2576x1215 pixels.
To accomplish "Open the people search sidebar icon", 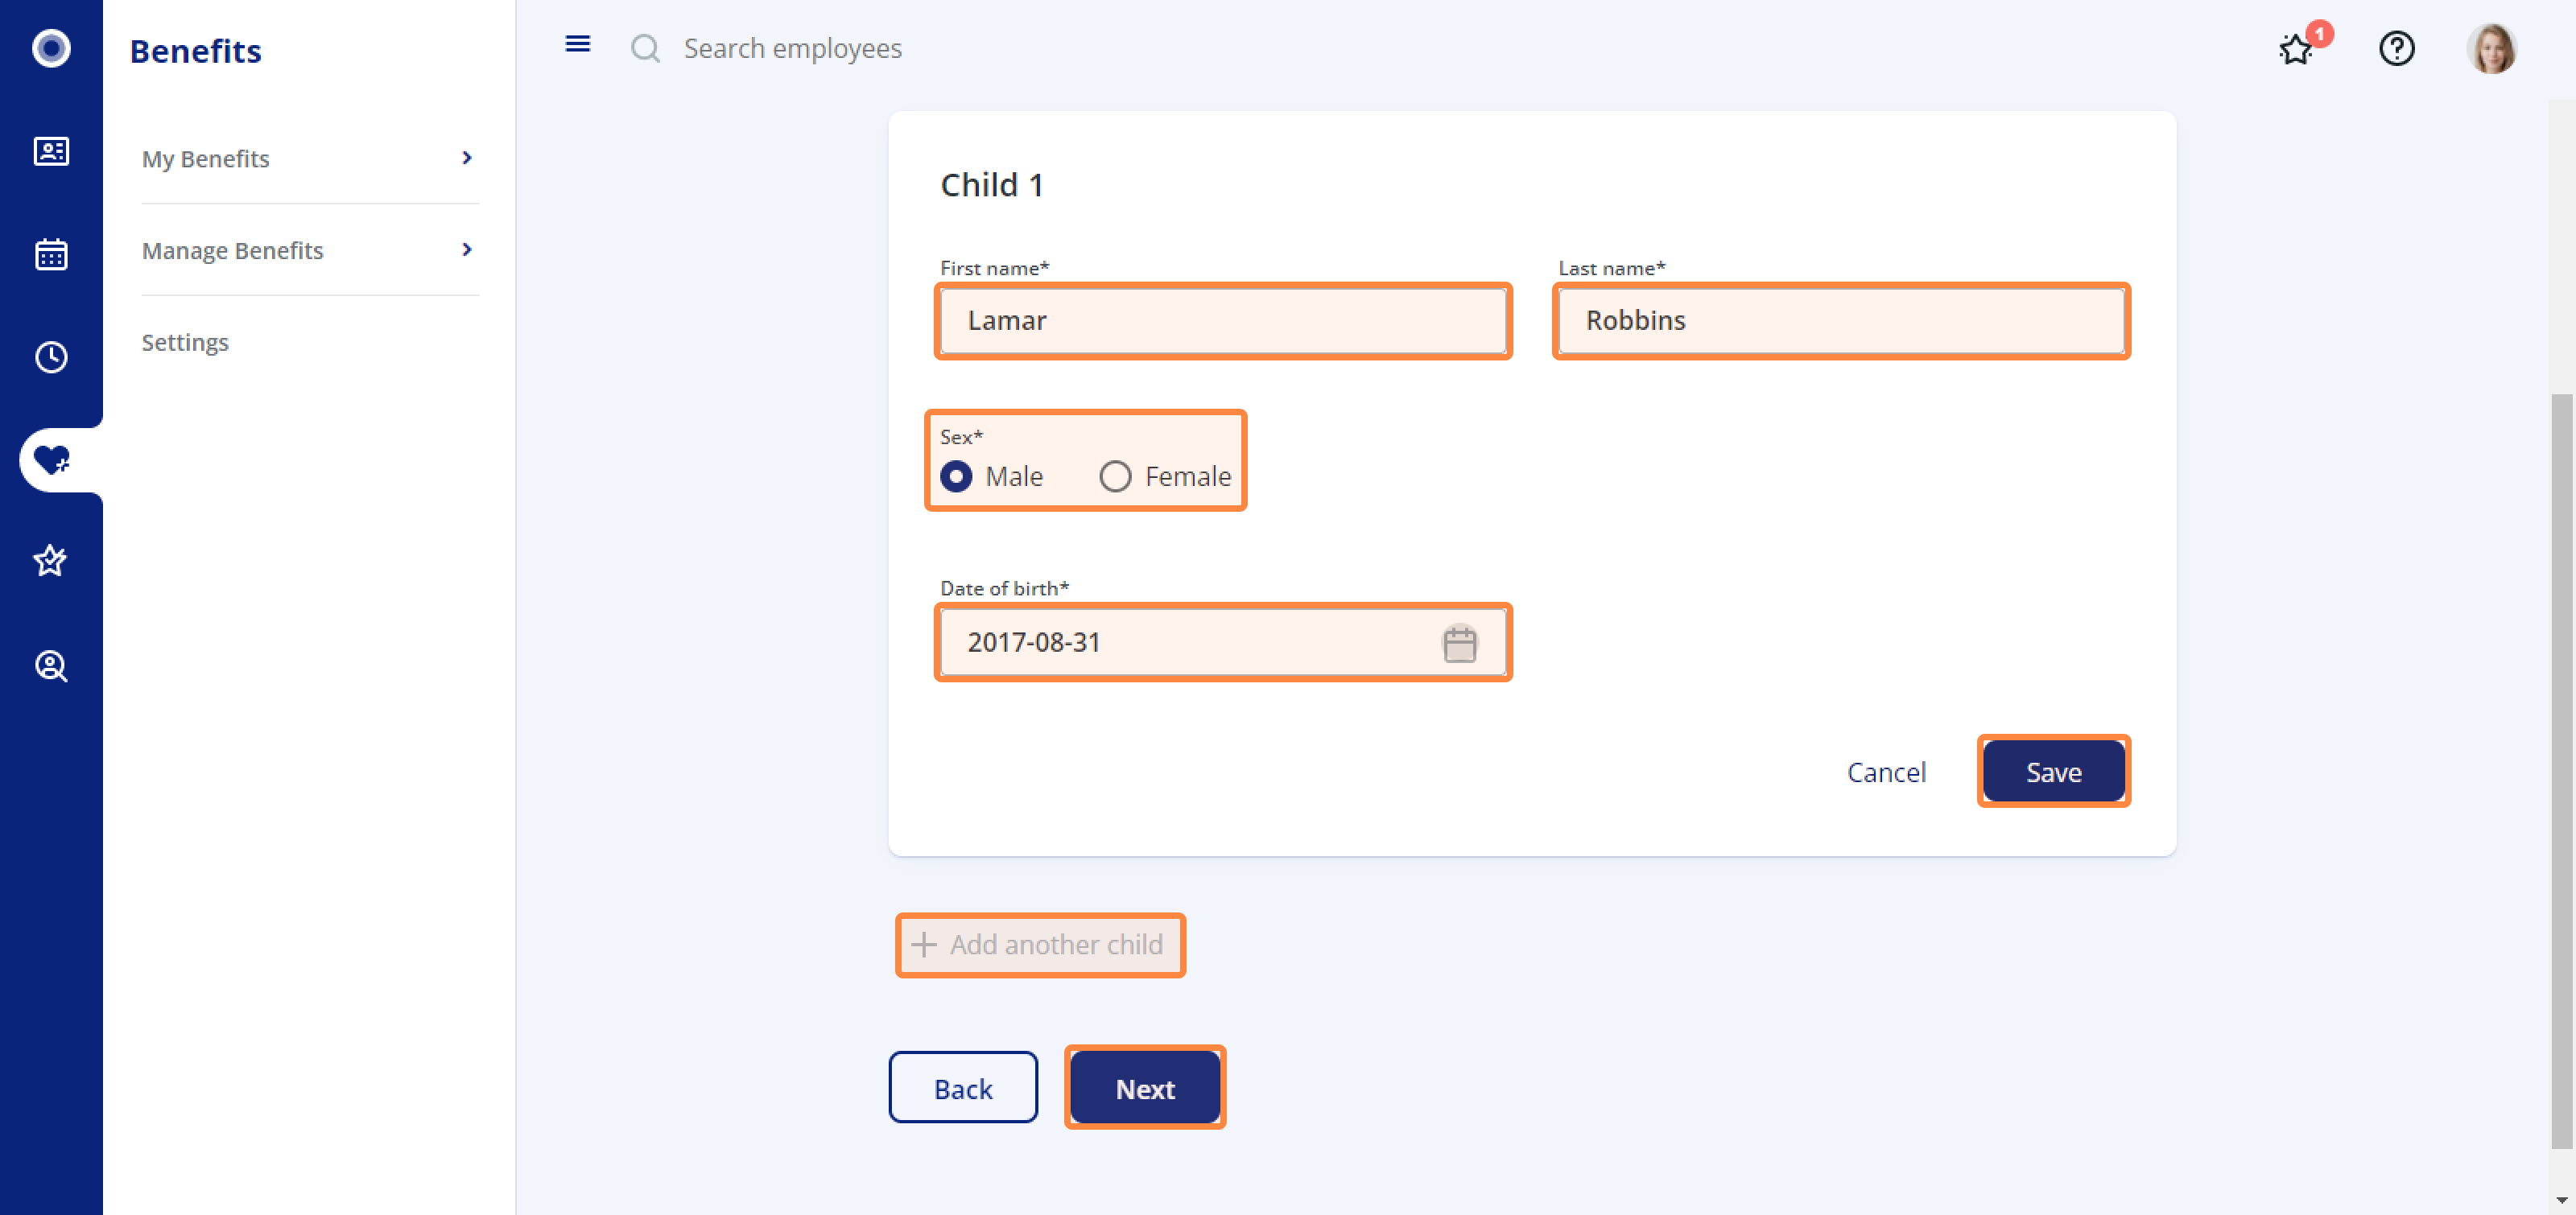I will pos(51,665).
